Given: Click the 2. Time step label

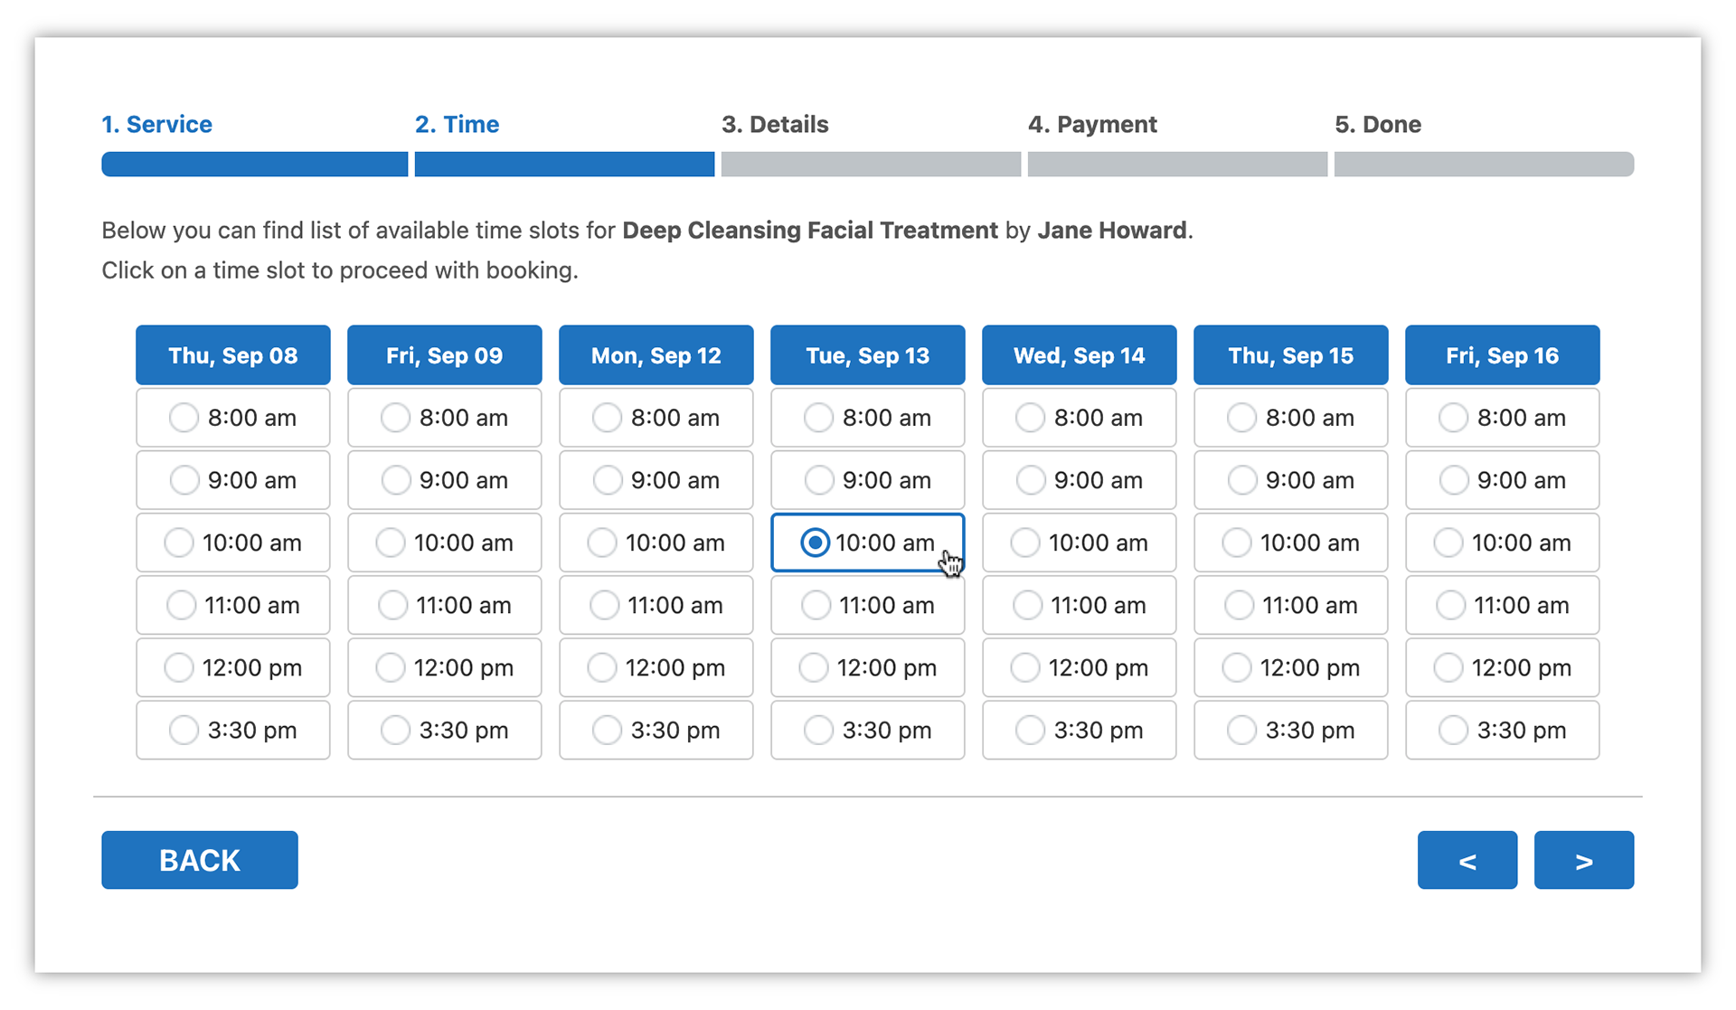Looking at the screenshot, I should (457, 124).
